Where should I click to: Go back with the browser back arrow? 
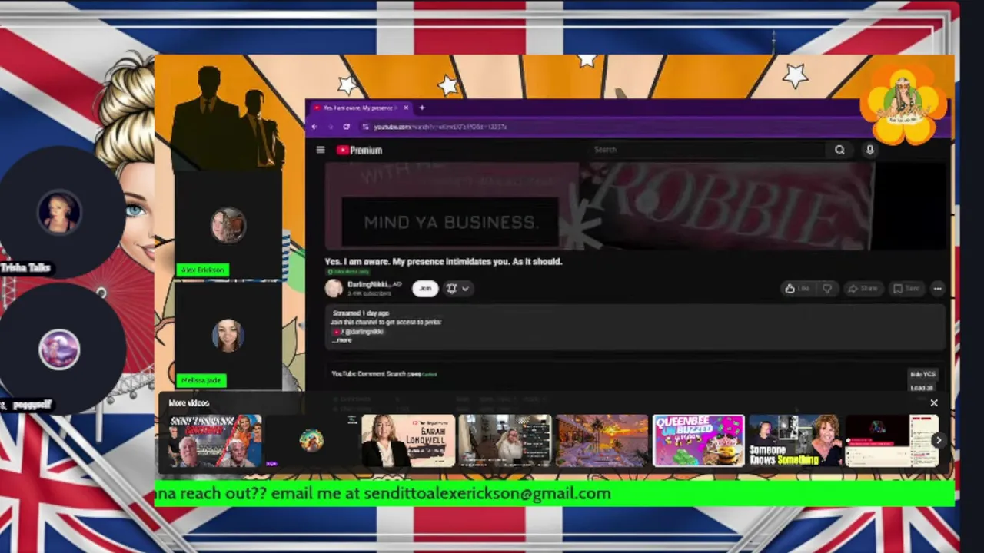314,127
